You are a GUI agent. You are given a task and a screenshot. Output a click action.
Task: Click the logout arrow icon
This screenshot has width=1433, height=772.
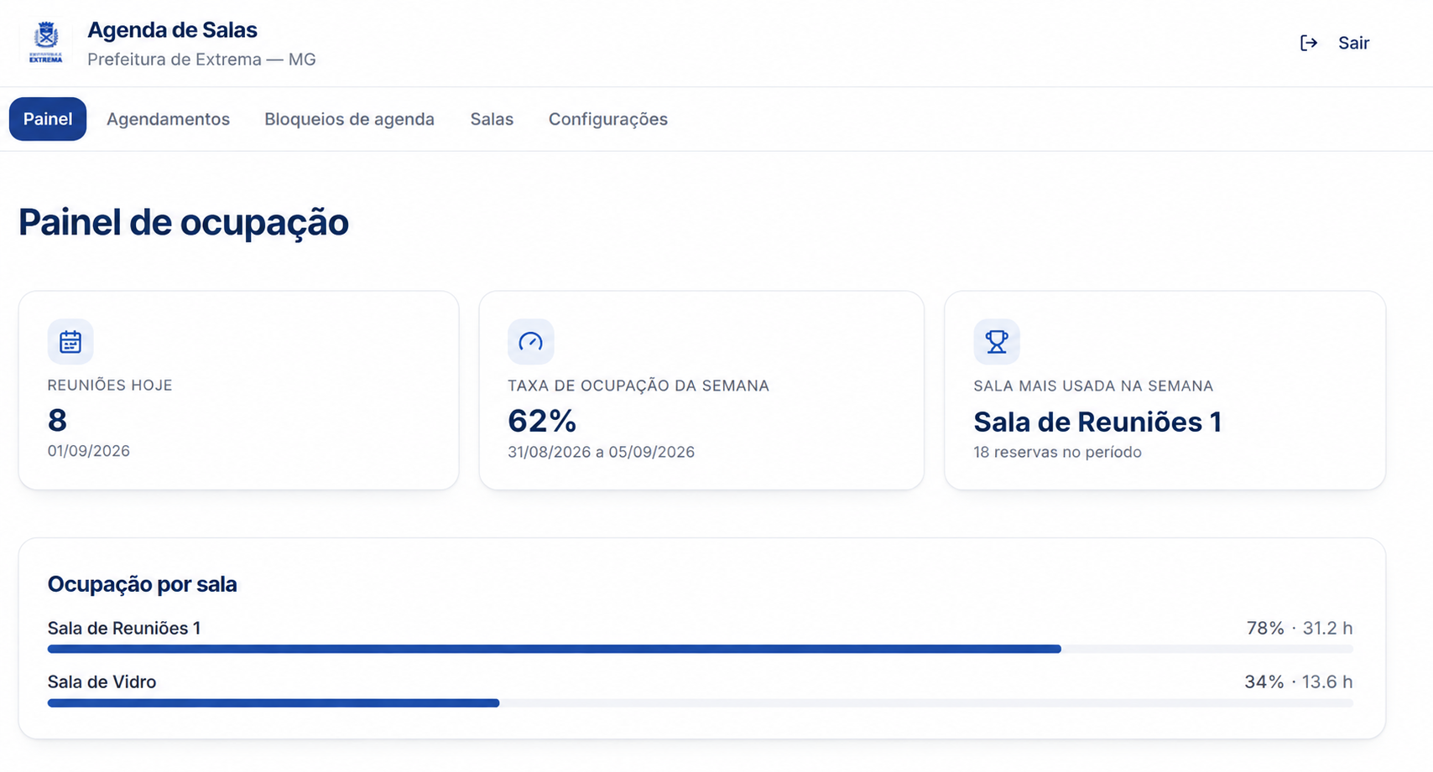coord(1309,43)
